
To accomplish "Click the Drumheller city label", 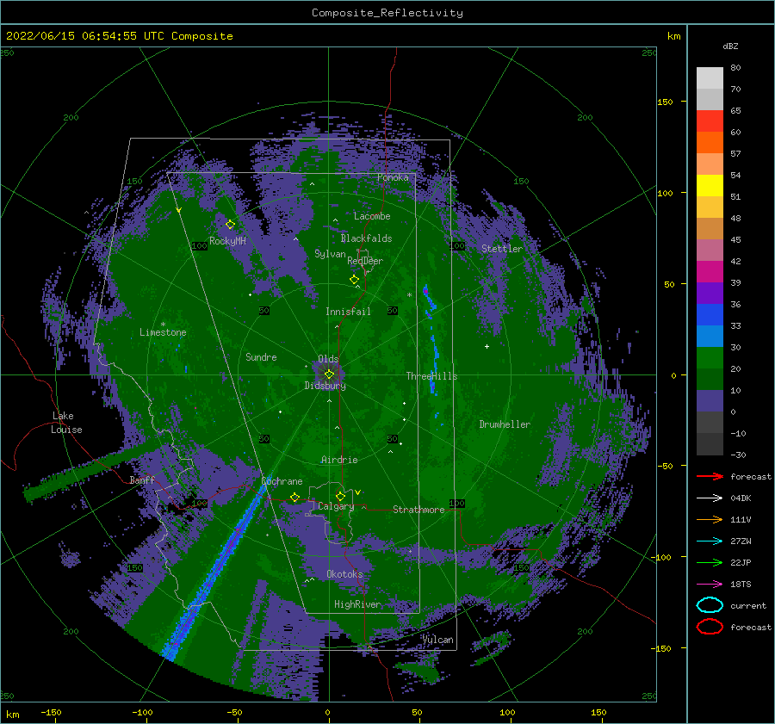I will click(x=505, y=424).
